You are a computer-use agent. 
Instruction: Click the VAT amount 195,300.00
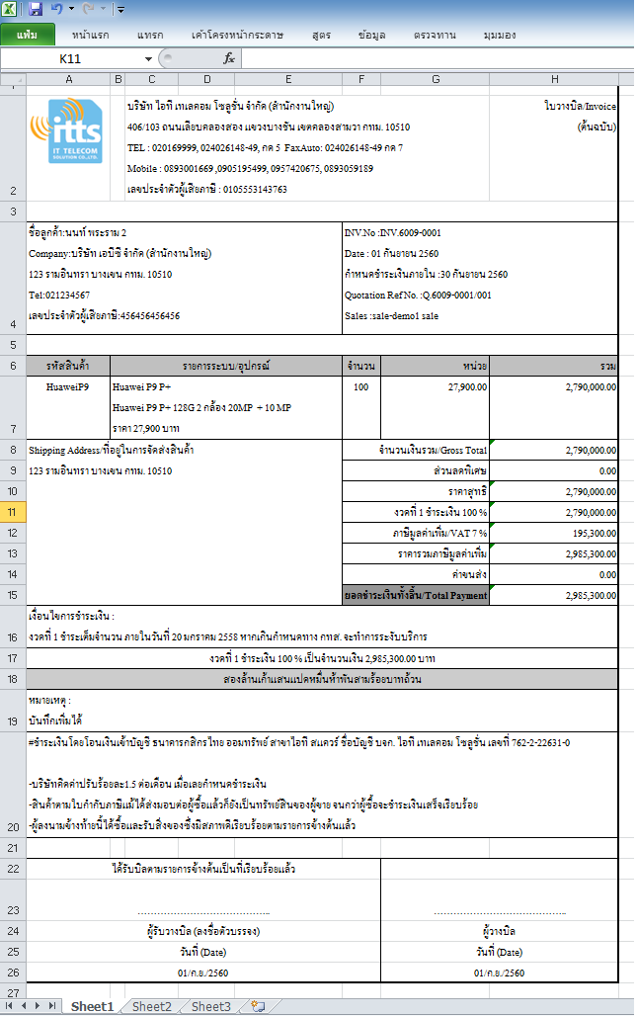click(x=553, y=533)
